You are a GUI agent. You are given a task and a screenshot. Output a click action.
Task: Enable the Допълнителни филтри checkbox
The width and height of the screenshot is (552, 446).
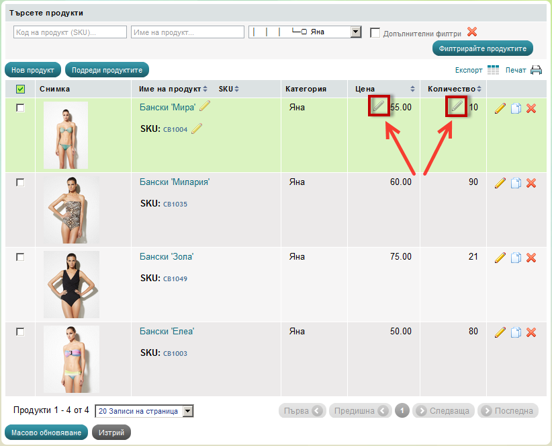click(375, 32)
